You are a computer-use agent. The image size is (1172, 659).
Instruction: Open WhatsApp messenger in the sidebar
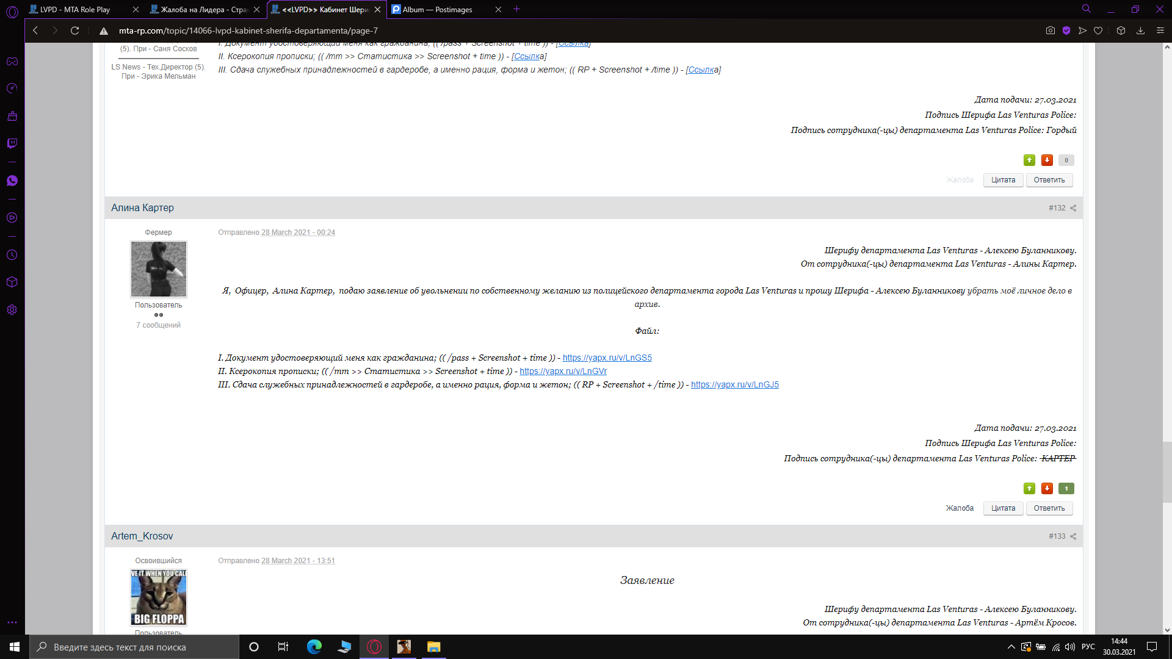pyautogui.click(x=12, y=181)
